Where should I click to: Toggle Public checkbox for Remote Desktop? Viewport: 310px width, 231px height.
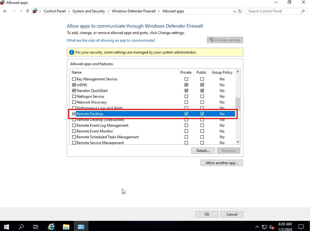point(202,114)
